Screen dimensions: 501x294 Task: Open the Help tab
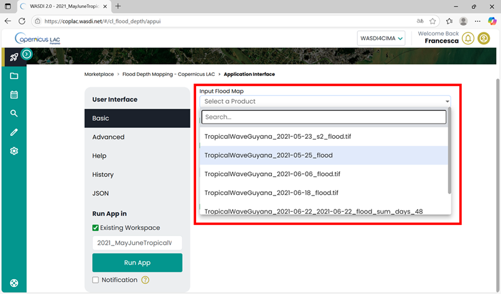click(138, 156)
